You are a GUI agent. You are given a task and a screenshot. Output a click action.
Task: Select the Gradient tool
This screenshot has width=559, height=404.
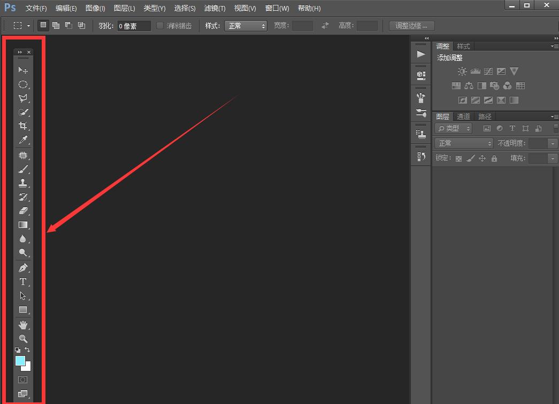pos(23,225)
